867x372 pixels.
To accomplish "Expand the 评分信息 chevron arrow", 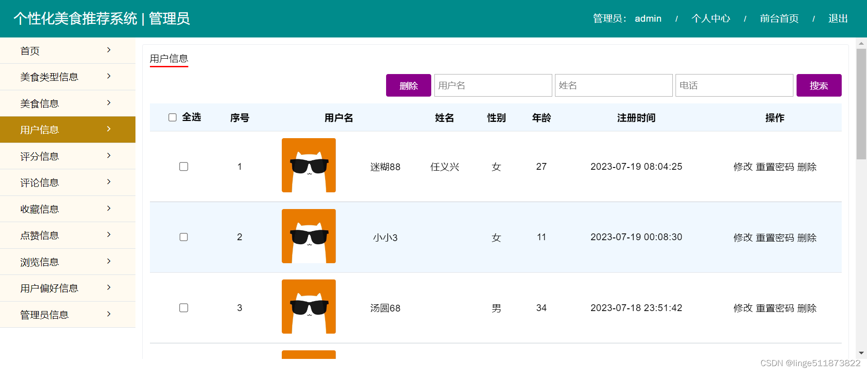I will click(109, 156).
